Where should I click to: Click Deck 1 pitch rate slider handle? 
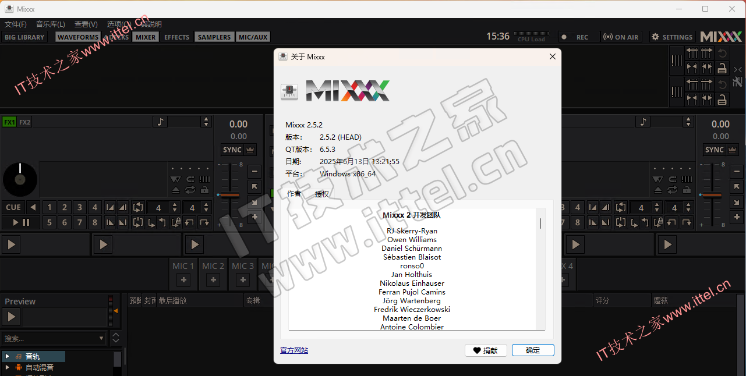pyautogui.click(x=229, y=194)
